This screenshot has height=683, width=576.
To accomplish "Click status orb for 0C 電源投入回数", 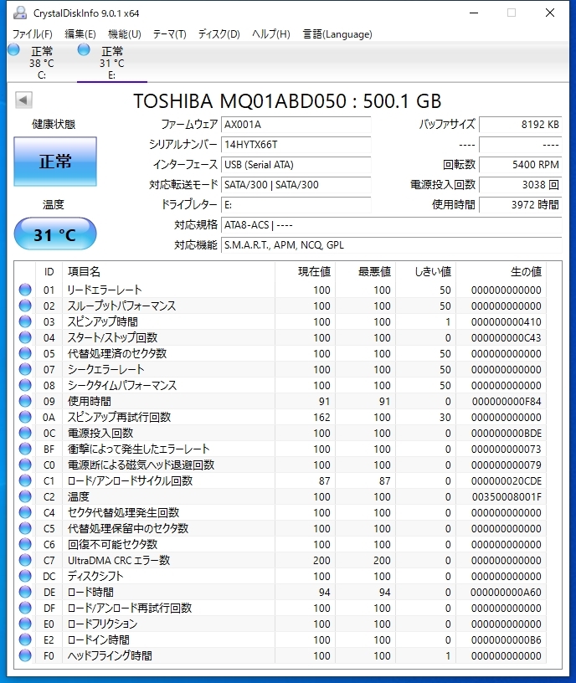I will [x=25, y=433].
